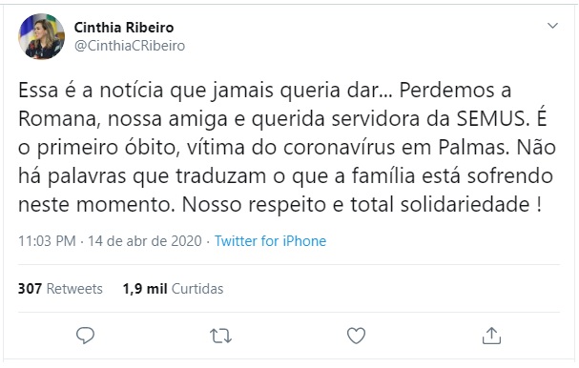The image size is (579, 368).
Task: Open the share upload arrow icon
Action: (491, 336)
